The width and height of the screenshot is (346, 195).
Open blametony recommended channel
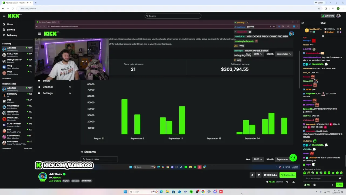[x=17, y=95]
